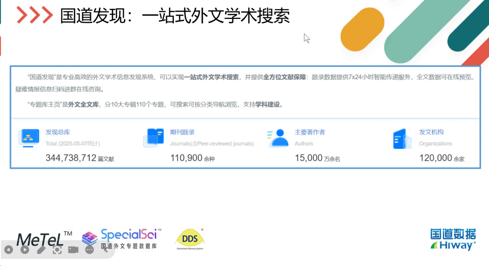Click the 发现总库 monitor icon
This screenshot has height=266, width=489.
coord(29,138)
